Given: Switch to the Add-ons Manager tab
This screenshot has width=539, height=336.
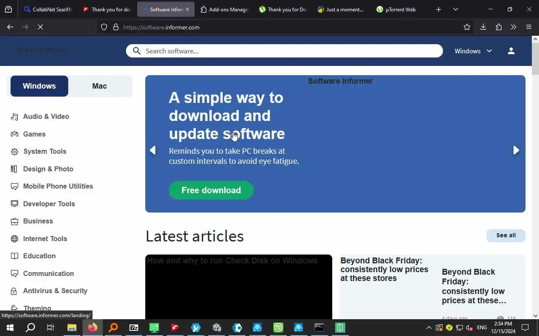Looking at the screenshot, I should (x=224, y=9).
